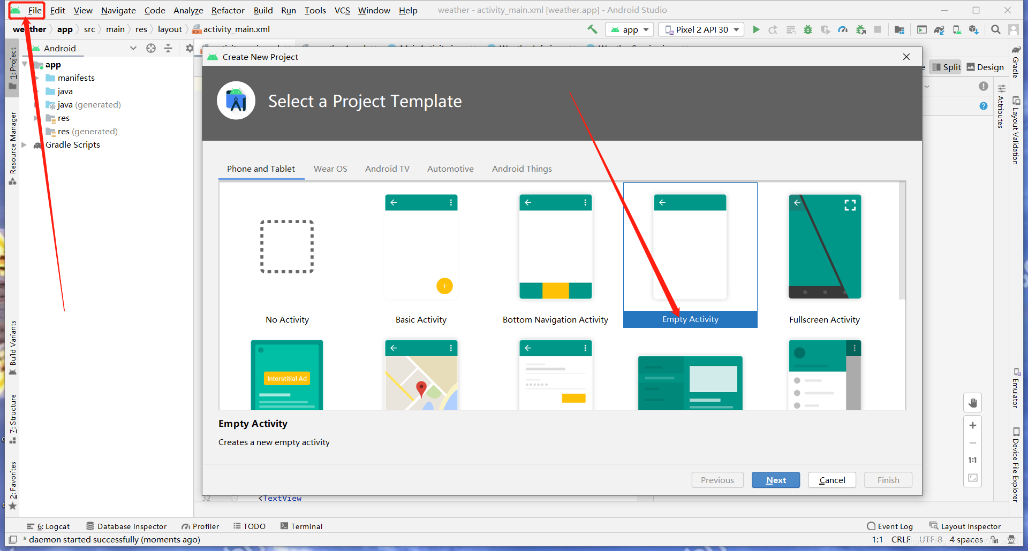Viewport: 1028px width, 551px height.
Task: Click the Search Everywhere magnifier icon
Action: click(996, 29)
